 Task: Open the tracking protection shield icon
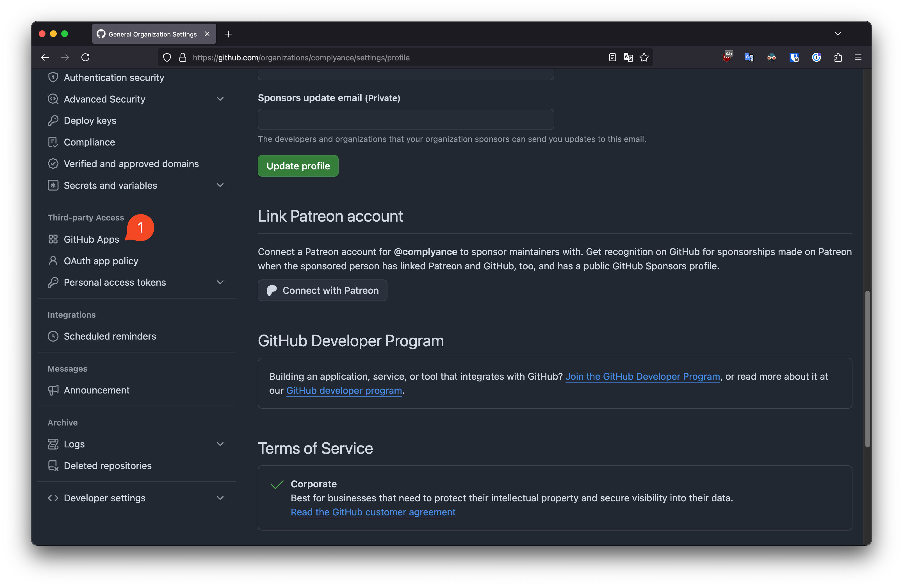pyautogui.click(x=167, y=57)
